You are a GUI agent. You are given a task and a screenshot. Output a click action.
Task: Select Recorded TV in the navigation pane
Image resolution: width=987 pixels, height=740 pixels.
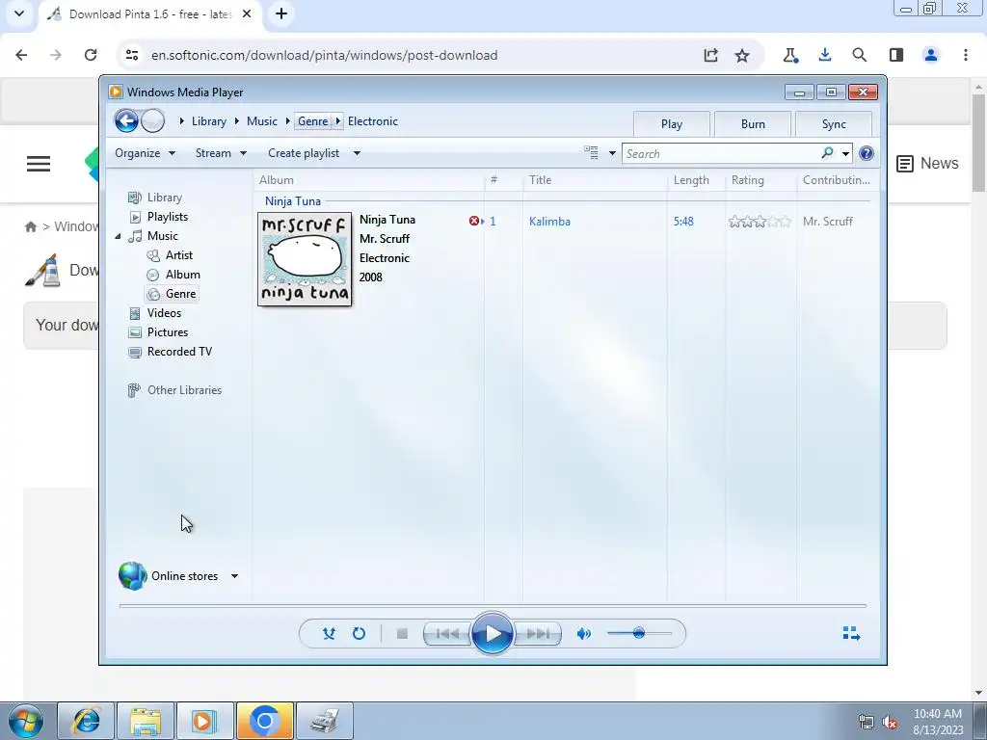pyautogui.click(x=179, y=352)
